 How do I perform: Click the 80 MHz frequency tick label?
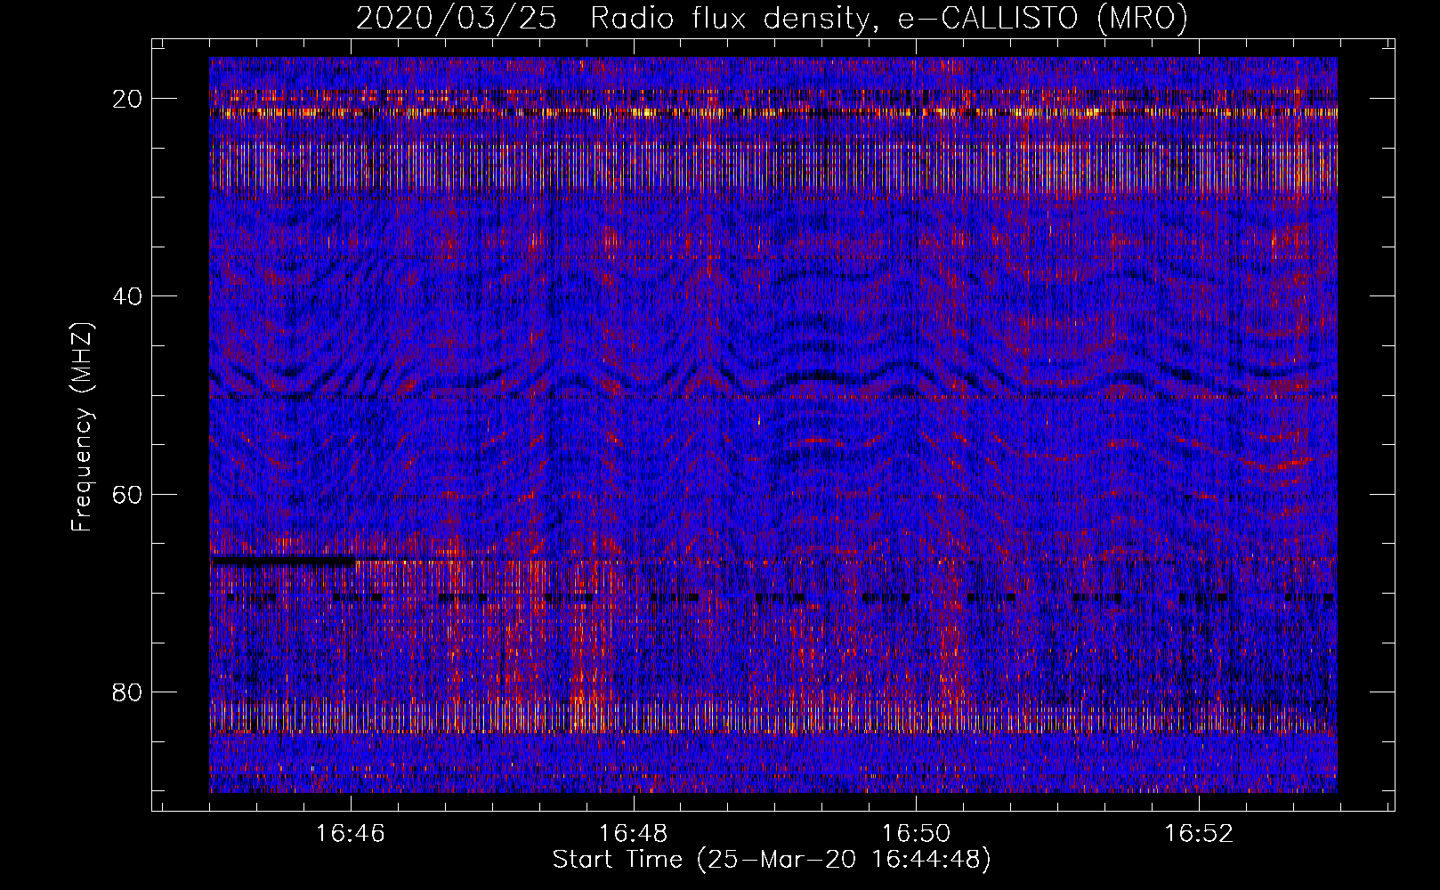[128, 692]
